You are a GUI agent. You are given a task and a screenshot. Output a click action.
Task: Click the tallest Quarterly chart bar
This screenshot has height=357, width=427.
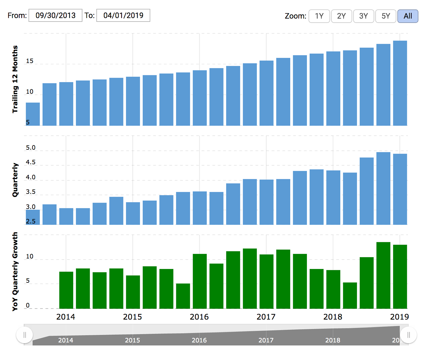coord(383,188)
